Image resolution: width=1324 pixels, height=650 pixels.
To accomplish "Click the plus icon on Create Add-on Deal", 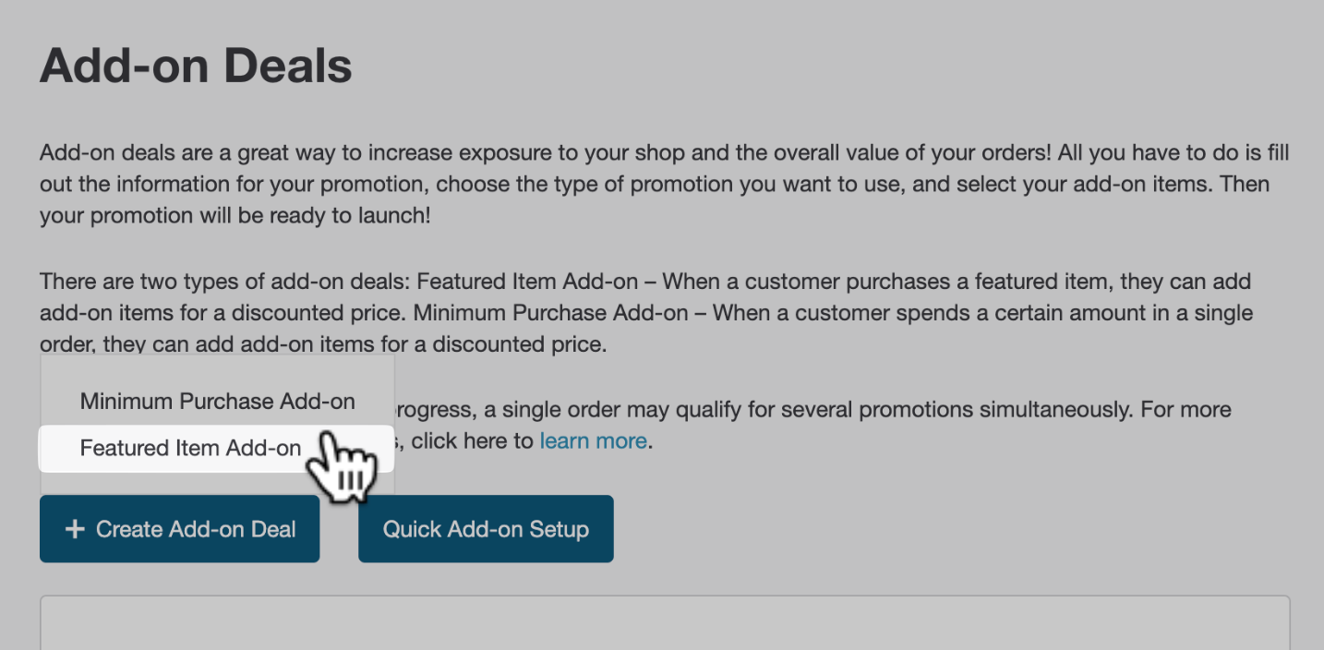I will pos(74,529).
